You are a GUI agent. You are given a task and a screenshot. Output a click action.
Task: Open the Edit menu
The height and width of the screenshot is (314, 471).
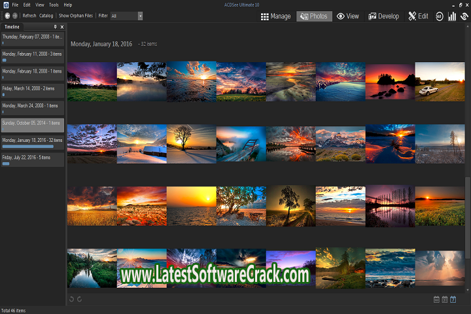[27, 5]
